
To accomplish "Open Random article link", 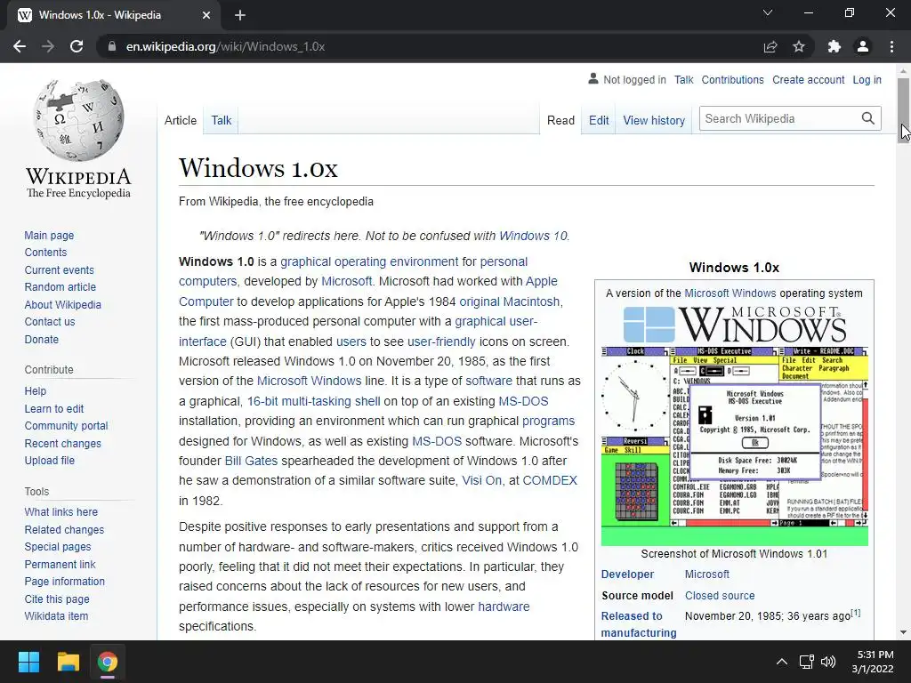I will pyautogui.click(x=60, y=287).
